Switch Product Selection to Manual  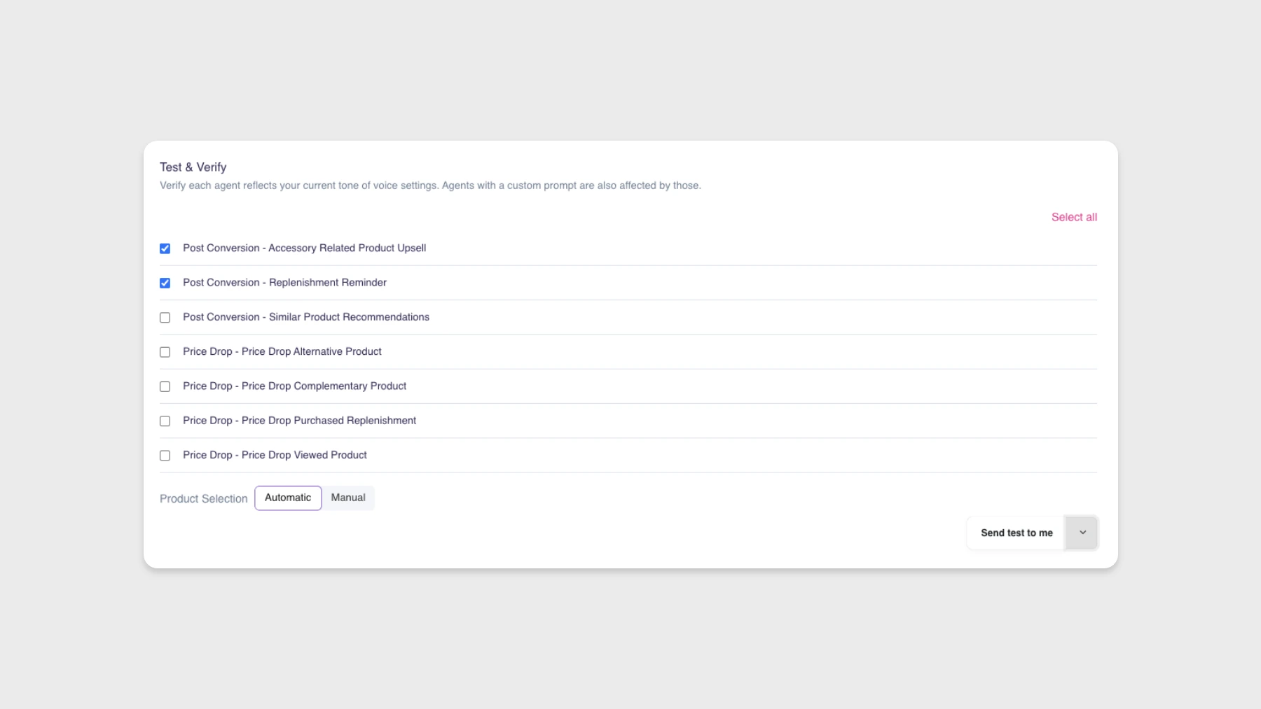coord(348,498)
